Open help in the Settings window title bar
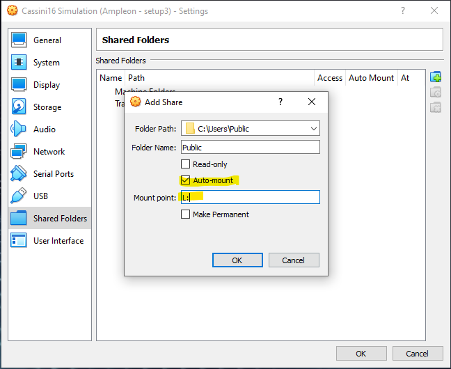 pos(403,10)
